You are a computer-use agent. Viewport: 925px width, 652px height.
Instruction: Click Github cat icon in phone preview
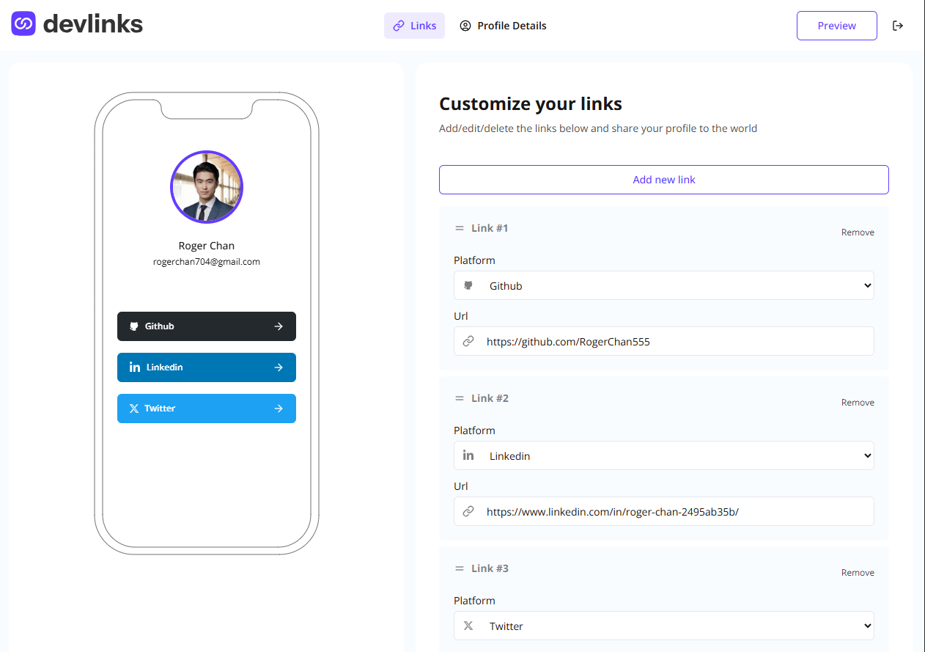(x=134, y=326)
